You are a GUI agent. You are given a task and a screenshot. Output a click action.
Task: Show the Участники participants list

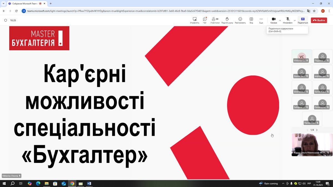click(x=215, y=20)
